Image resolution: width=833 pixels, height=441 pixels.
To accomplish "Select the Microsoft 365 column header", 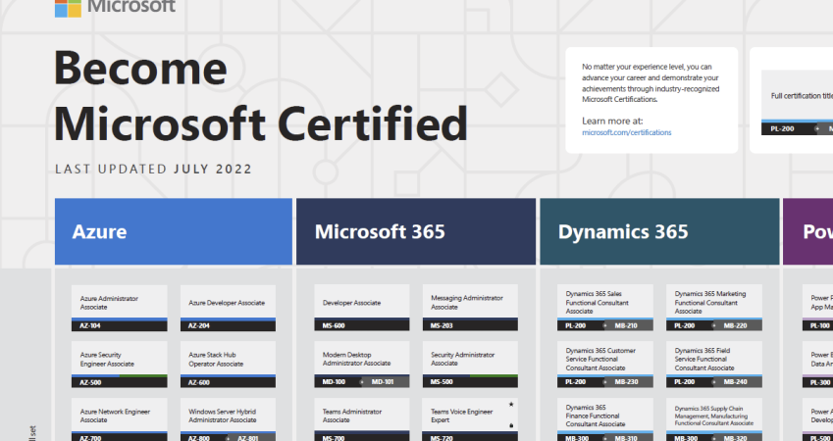I will click(416, 231).
